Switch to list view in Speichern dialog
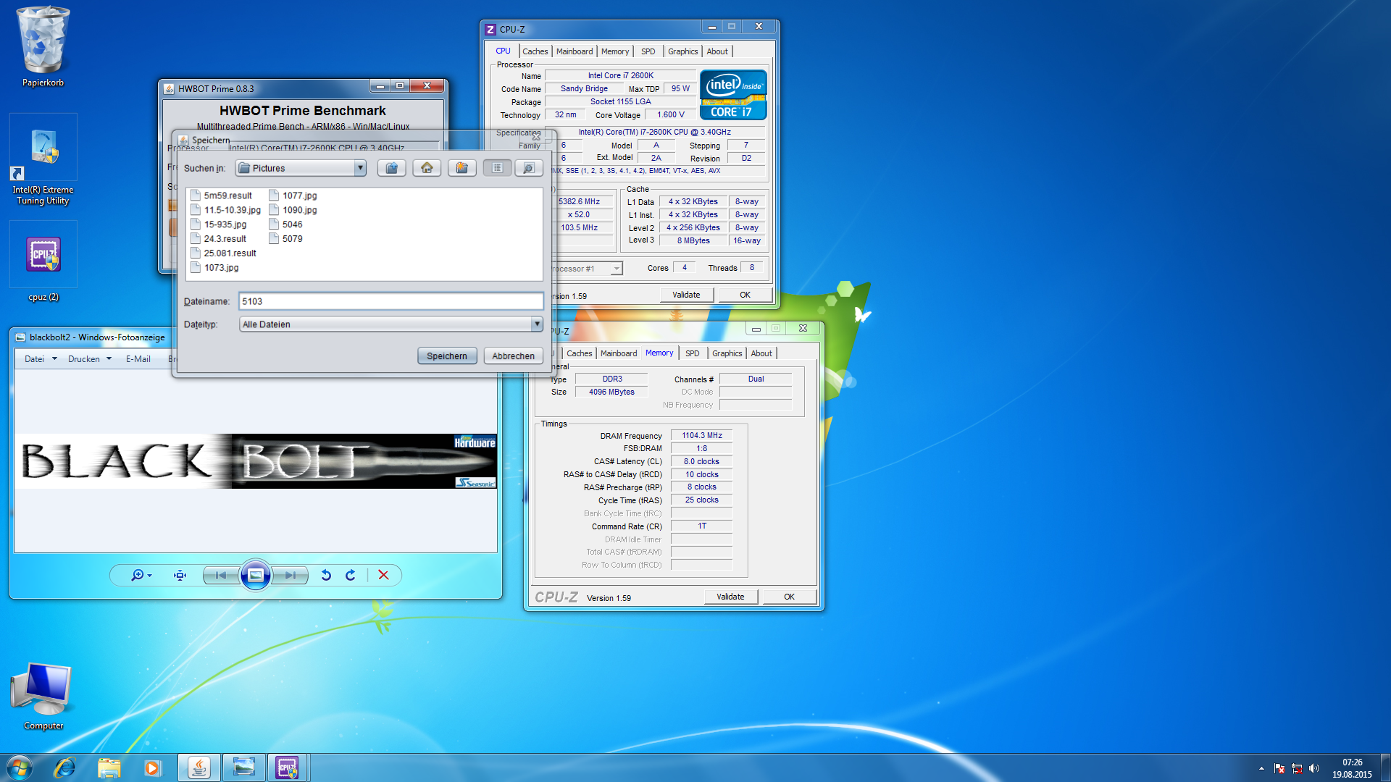Viewport: 1391px width, 782px height. [x=497, y=168]
